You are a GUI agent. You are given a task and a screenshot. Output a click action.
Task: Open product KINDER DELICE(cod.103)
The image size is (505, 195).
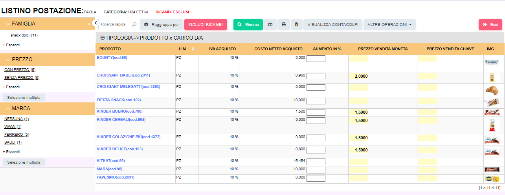point(120,149)
